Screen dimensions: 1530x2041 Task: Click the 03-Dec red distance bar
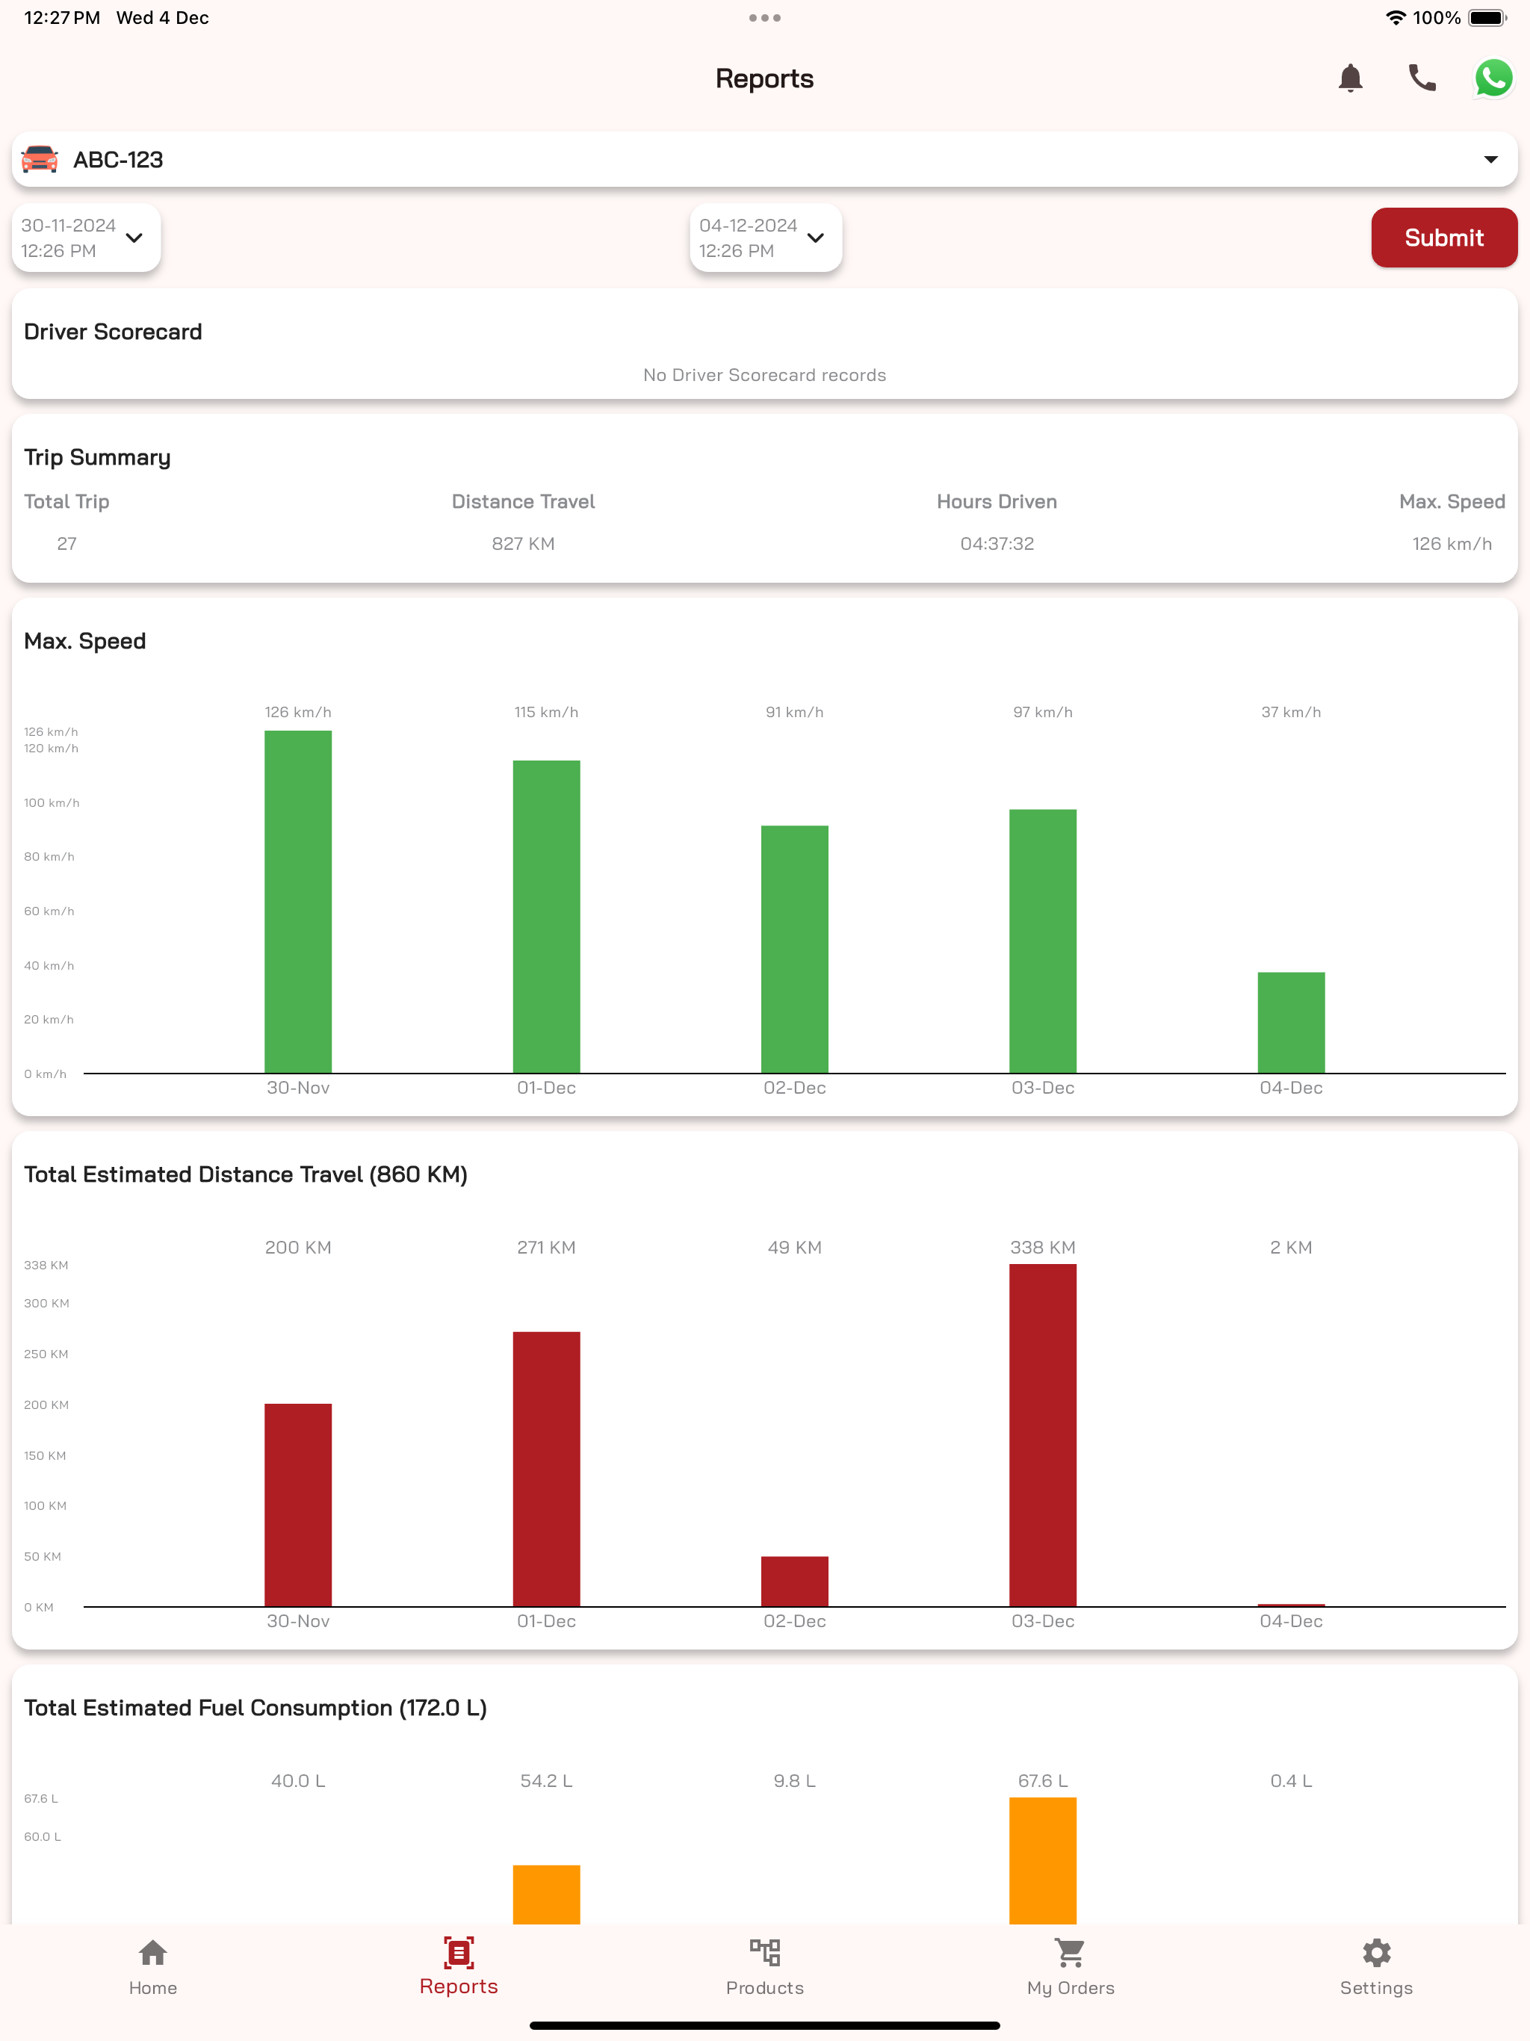click(x=1043, y=1435)
